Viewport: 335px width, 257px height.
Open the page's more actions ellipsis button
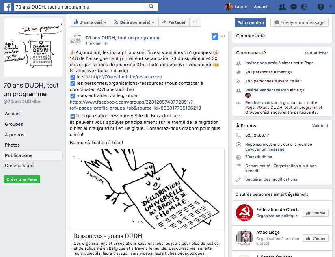click(x=195, y=22)
